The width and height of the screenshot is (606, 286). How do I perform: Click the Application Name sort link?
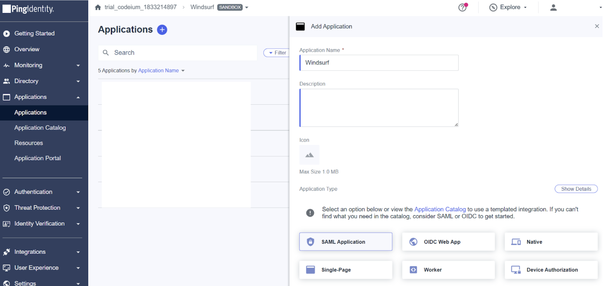click(x=158, y=70)
